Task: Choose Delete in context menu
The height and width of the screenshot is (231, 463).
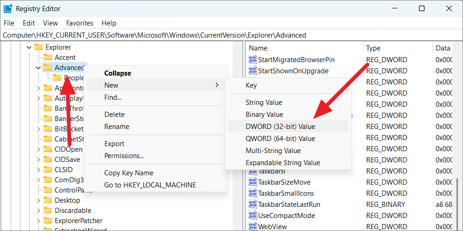Action: pos(156,114)
